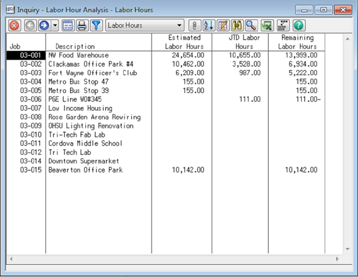The height and width of the screenshot is (277, 358).
Task: Open the print icon
Action: tap(82, 25)
